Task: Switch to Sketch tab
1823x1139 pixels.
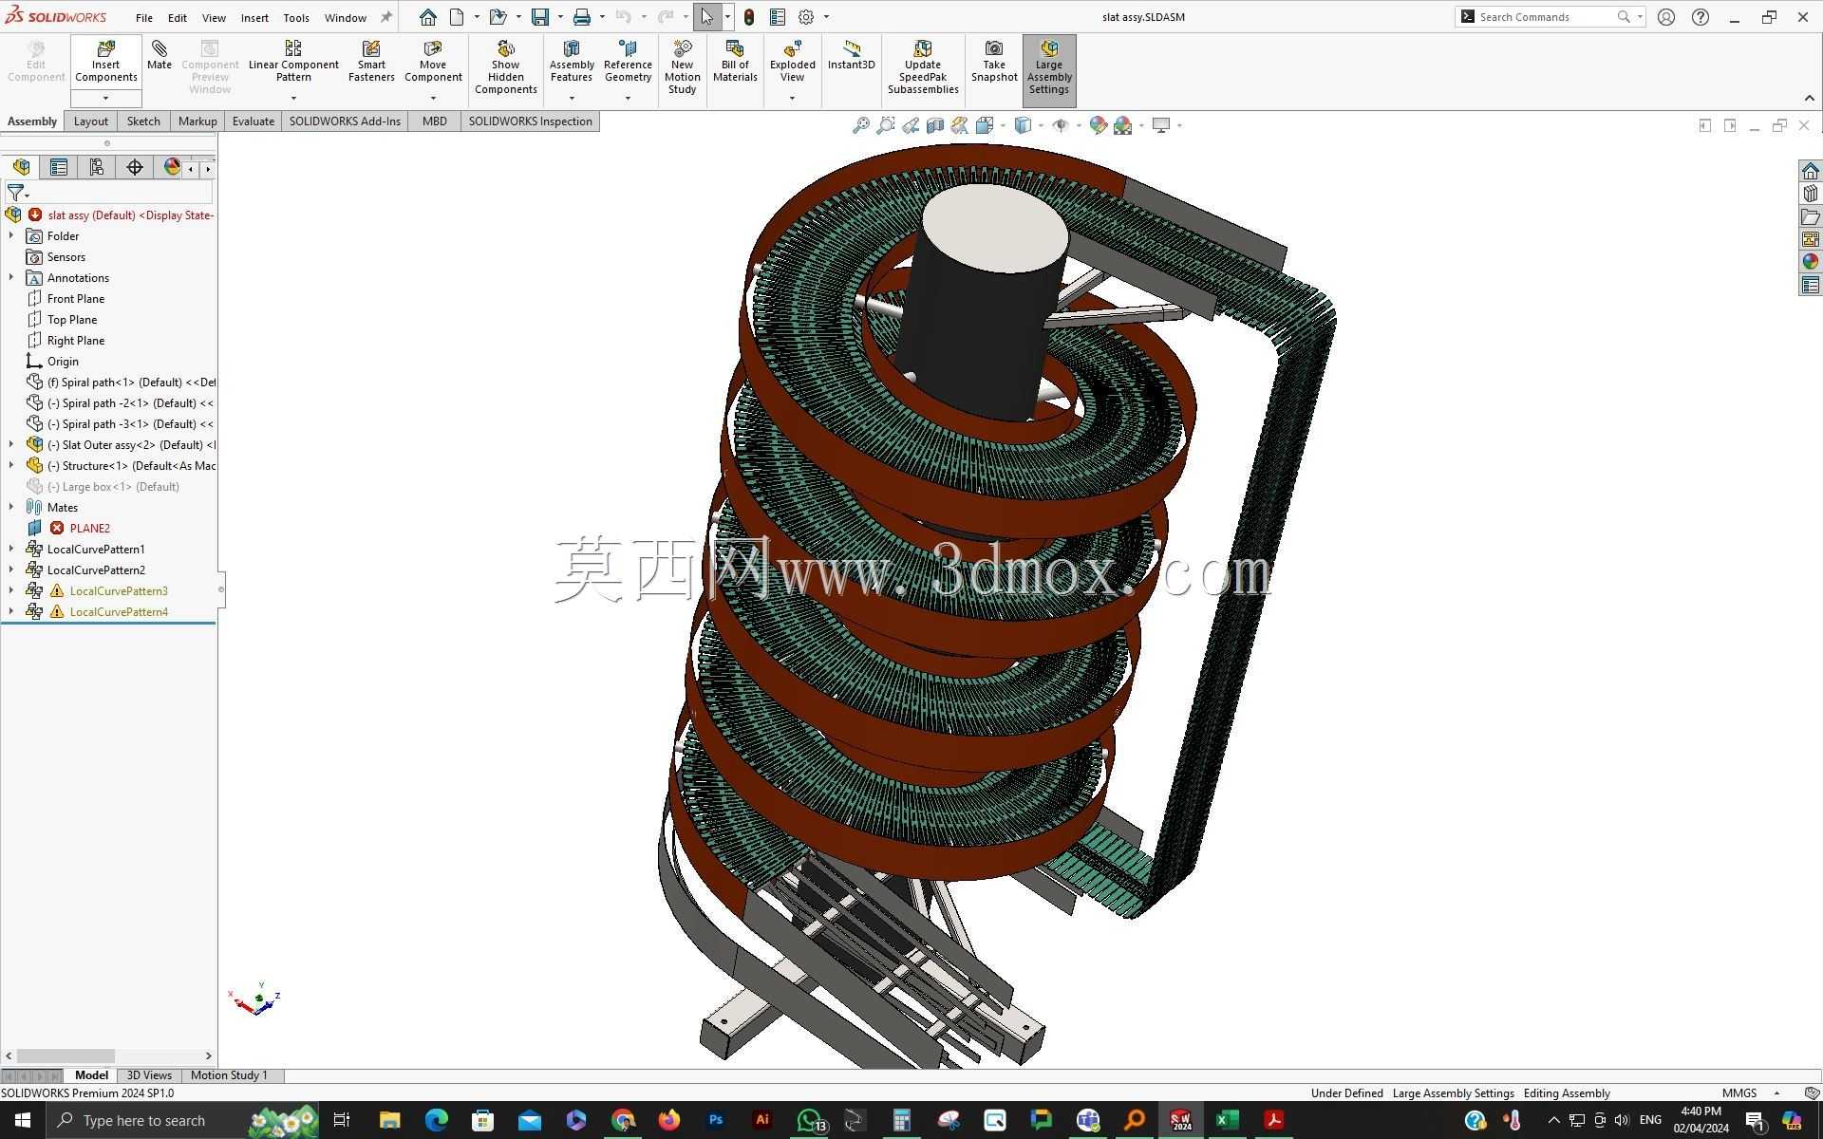Action: 143,121
